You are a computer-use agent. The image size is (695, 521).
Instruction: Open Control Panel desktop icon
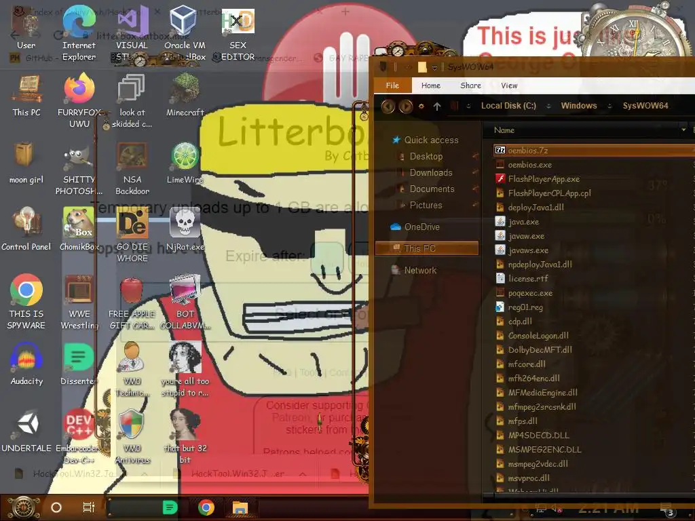[26, 229]
